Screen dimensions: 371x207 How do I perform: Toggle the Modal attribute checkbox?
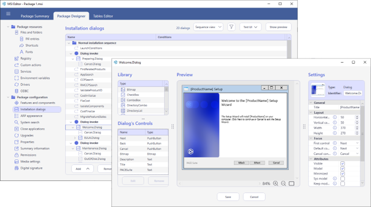pyautogui.click(x=342, y=169)
